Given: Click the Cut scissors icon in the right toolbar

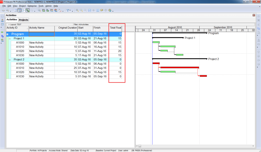Looking at the screenshot, I should (x=259, y=24).
